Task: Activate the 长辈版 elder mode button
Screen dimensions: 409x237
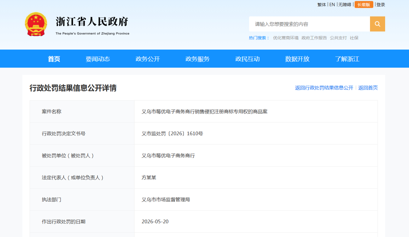Action: click(364, 5)
